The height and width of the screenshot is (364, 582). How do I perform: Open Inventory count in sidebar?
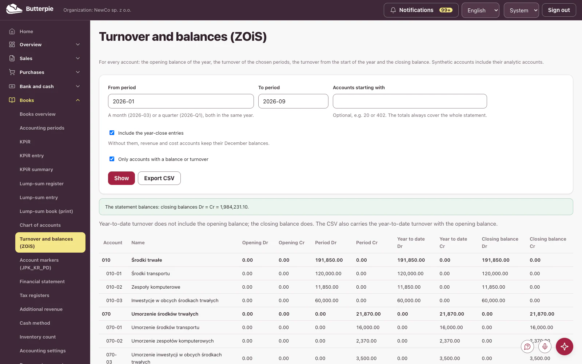click(x=38, y=337)
